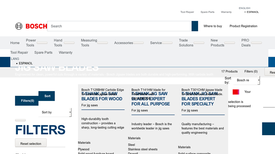Click the Reset selection button
Viewport: 275px width, 154px height.
[x=31, y=143]
